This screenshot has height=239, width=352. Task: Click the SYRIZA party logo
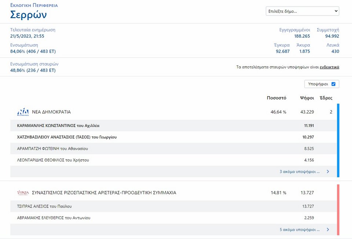[23, 193]
